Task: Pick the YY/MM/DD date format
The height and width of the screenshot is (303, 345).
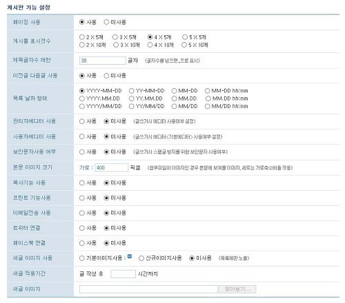Action: click(131, 106)
